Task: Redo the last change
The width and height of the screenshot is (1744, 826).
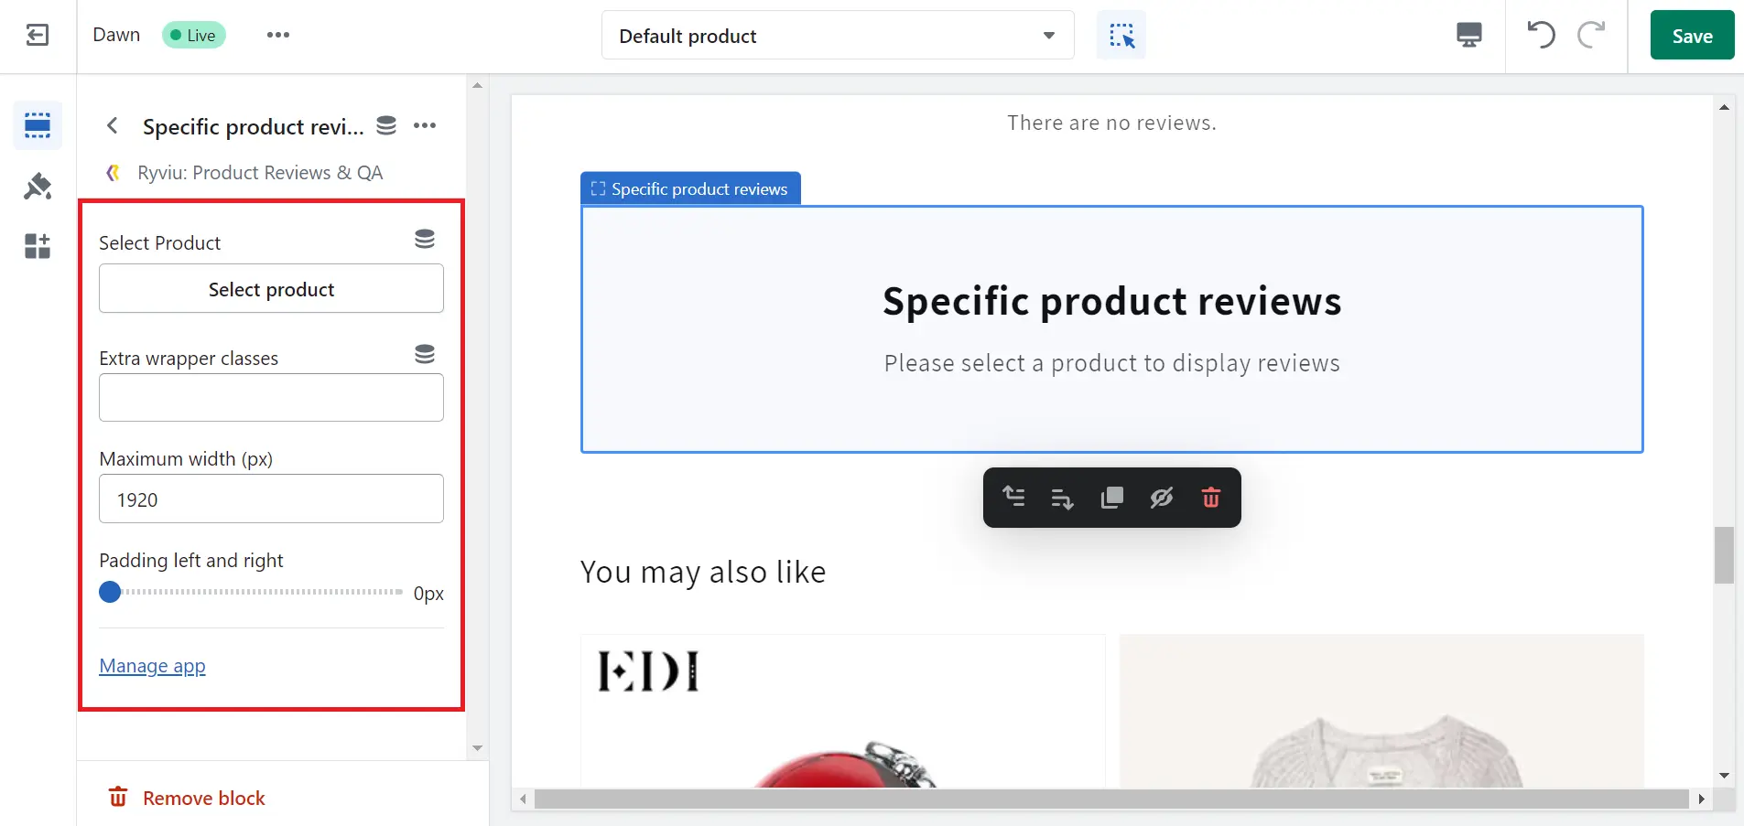Action: click(1591, 35)
